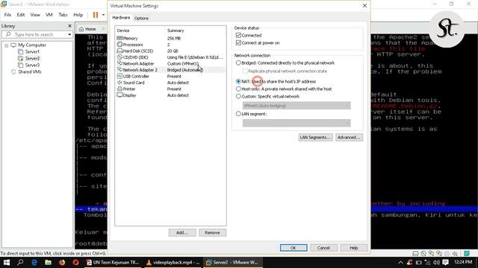Viewport: 478px width, 268px height.
Task: Select the Network Adapter device icon
Action: (119, 63)
